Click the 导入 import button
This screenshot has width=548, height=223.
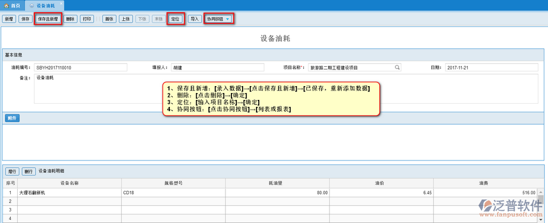[x=194, y=19]
